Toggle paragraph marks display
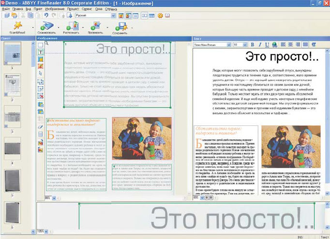The image size is (330, 239). click(314, 45)
